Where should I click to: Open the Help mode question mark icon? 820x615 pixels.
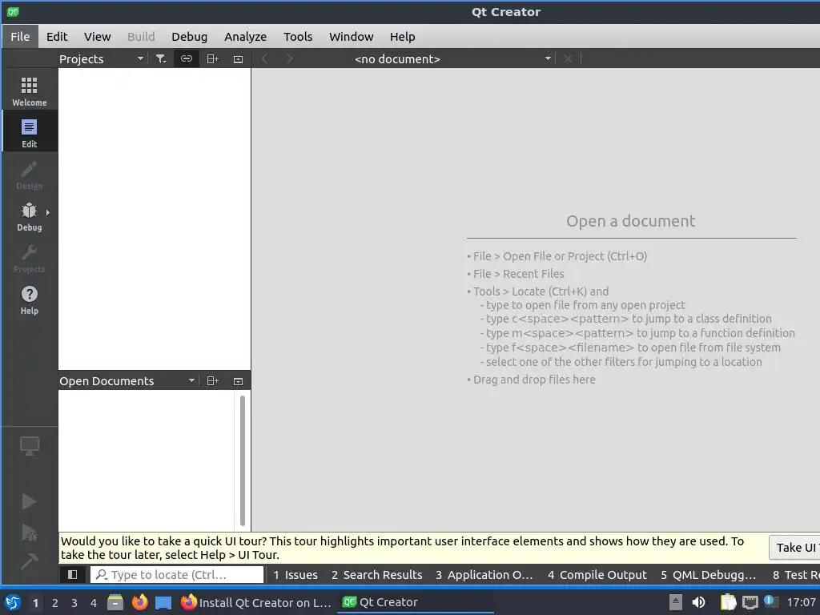pyautogui.click(x=30, y=299)
